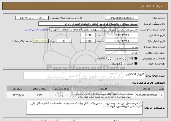Image resolution: width=171 pixels, height=121 pixels.
Task: Click the delivery city field
Action: point(122,53)
